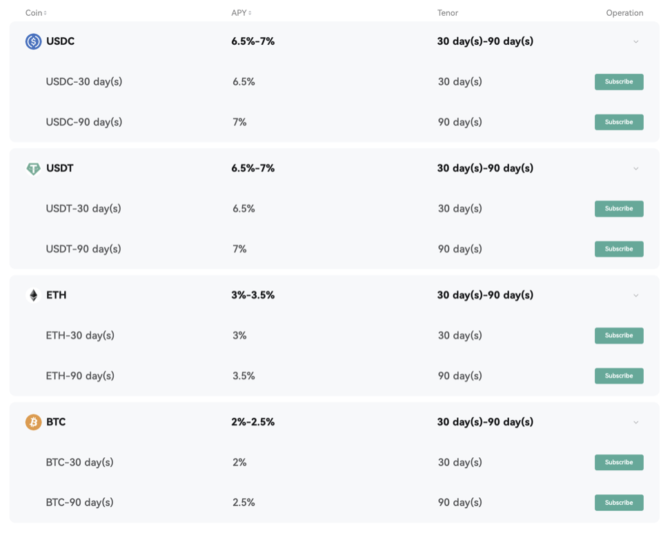Subscribe to BTC-90 day(s) product
672x542 pixels.
[x=619, y=503]
